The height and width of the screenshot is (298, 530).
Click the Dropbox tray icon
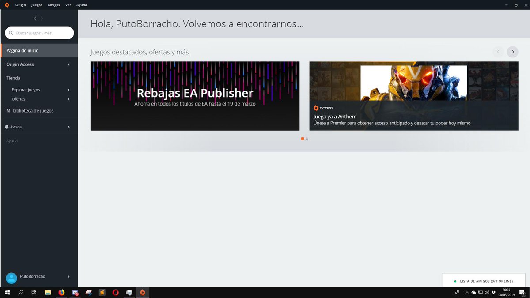[493, 292]
